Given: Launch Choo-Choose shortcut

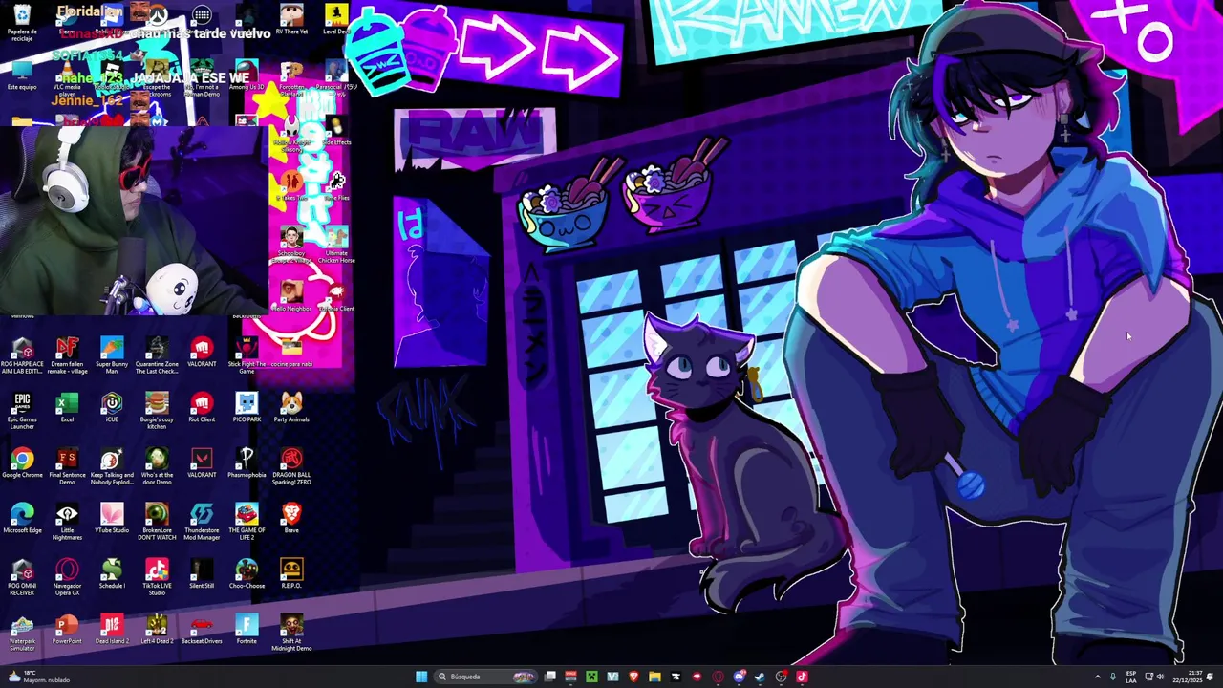Looking at the screenshot, I should [247, 574].
